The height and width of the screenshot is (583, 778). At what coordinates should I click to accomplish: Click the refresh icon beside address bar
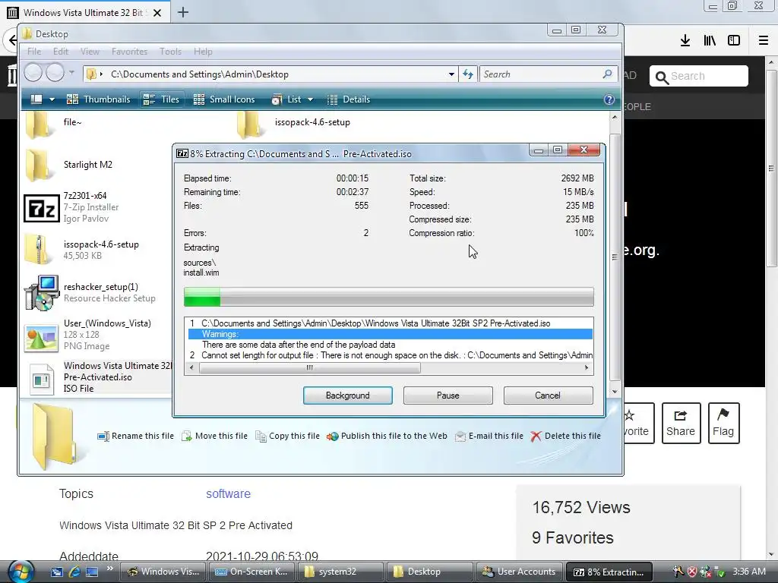tap(468, 74)
